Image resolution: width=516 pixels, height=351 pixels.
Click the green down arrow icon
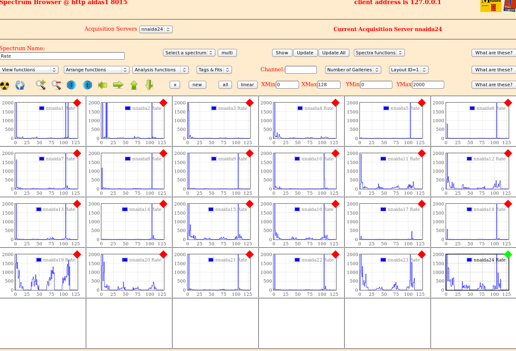tap(149, 85)
